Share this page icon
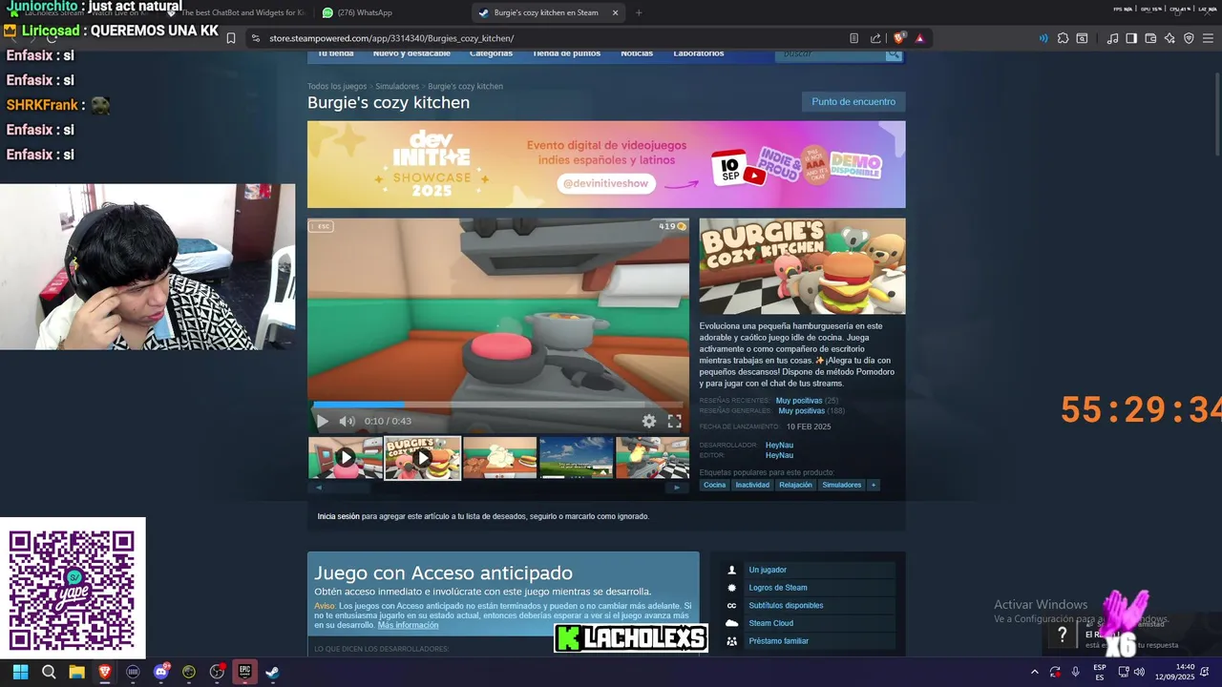 click(x=875, y=38)
